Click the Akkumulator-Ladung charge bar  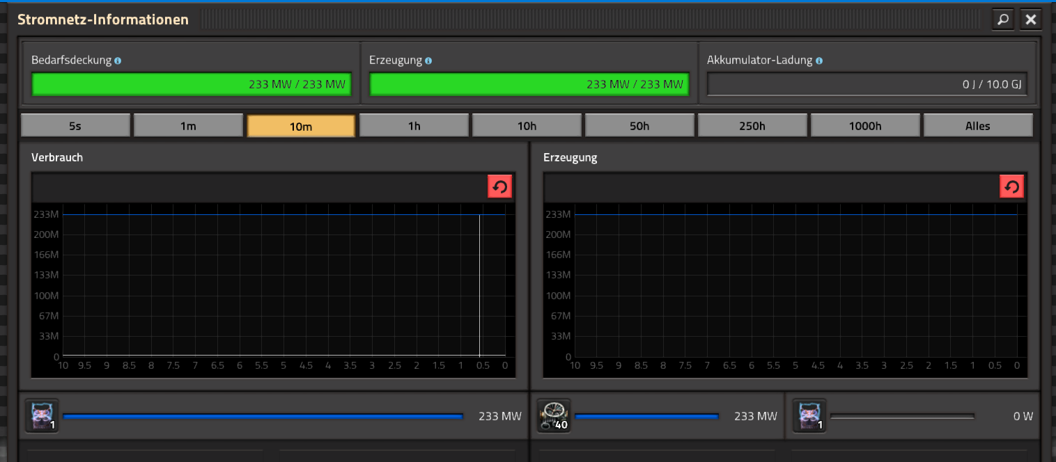point(867,84)
